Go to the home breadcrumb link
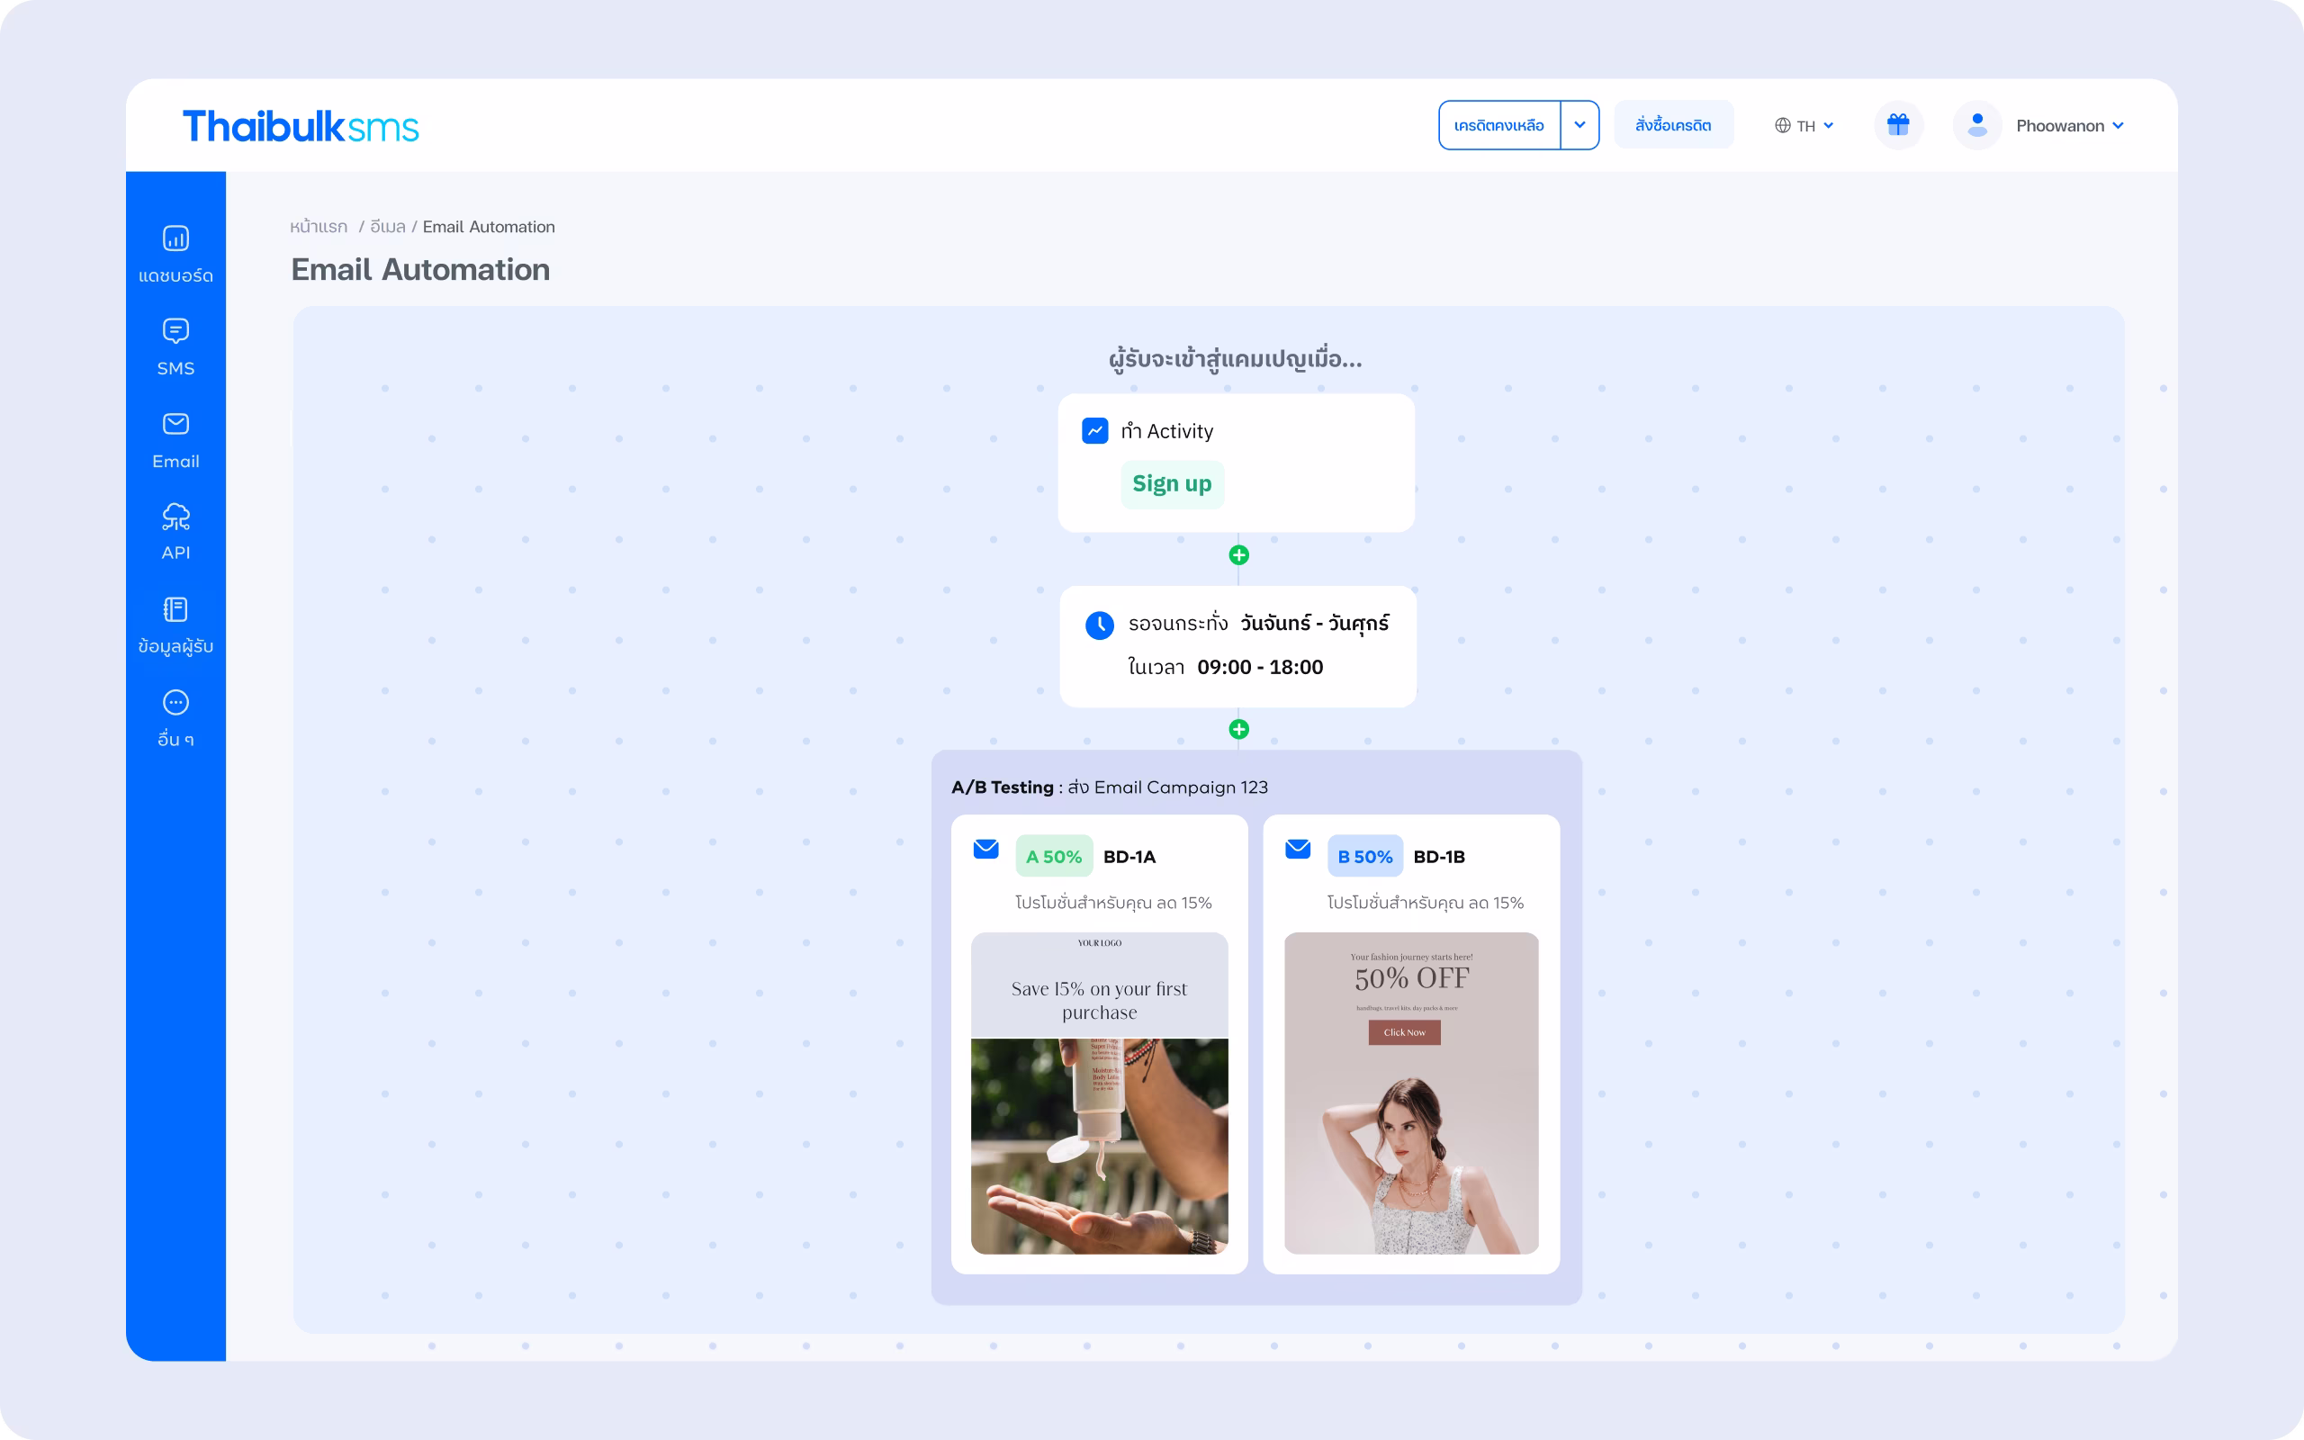The image size is (2304, 1440). [318, 227]
